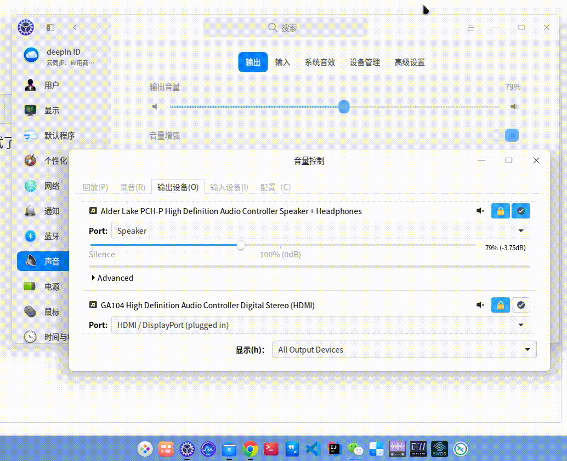Click the Alder Lake volume slider handle
567x461 pixels.
[241, 245]
